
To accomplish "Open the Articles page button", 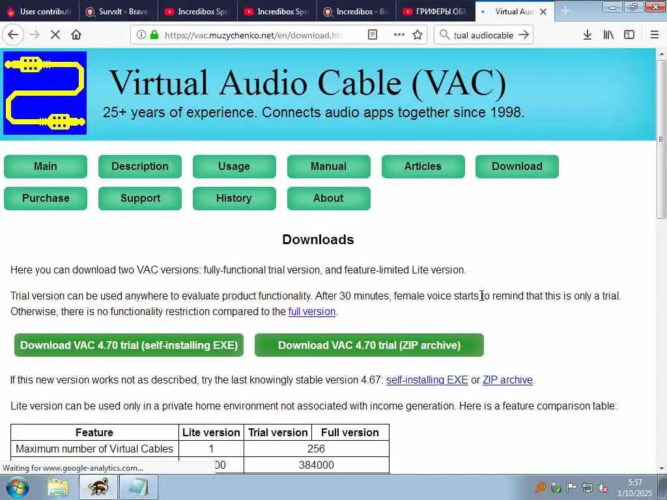I will click(x=423, y=166).
